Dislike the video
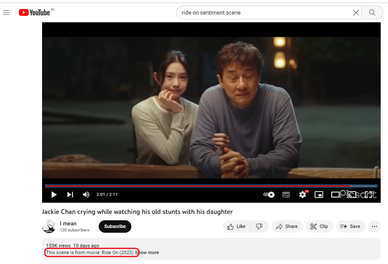The width and height of the screenshot is (388, 264). (259, 226)
